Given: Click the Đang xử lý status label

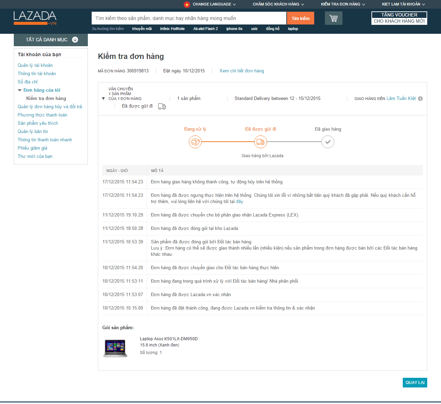Looking at the screenshot, I should pos(195,129).
